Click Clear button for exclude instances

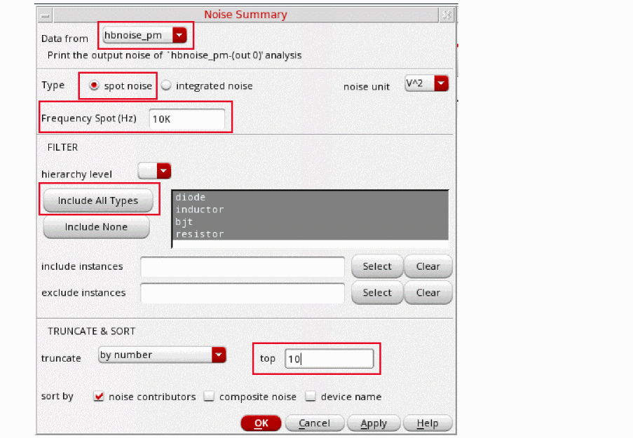[x=428, y=293]
